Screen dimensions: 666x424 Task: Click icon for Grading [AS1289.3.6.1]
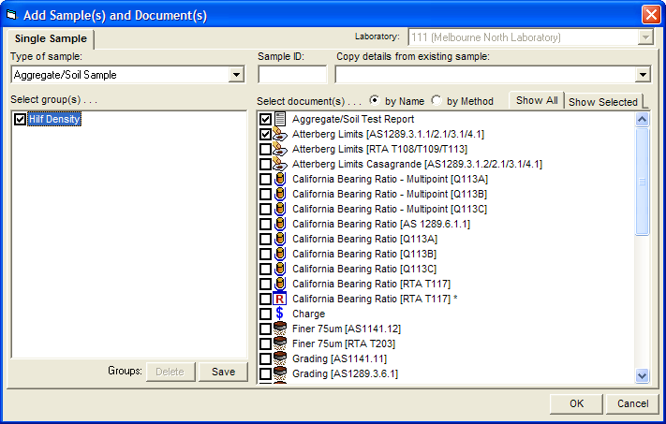pos(280,373)
